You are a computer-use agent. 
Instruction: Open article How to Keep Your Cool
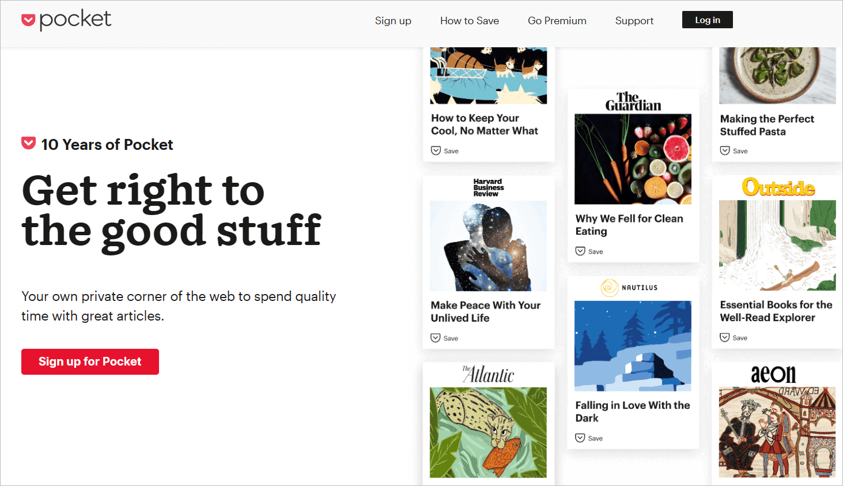coord(485,125)
